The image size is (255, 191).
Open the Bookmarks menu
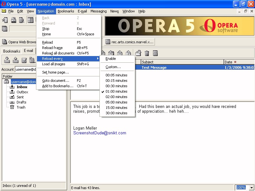click(66, 11)
